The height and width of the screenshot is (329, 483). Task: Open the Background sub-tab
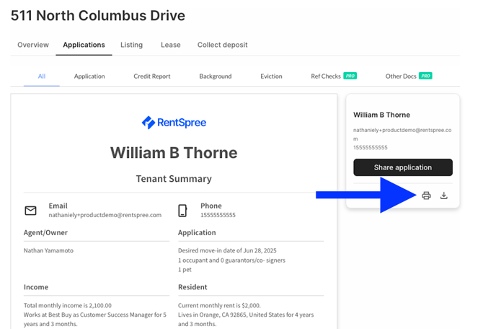tap(216, 76)
